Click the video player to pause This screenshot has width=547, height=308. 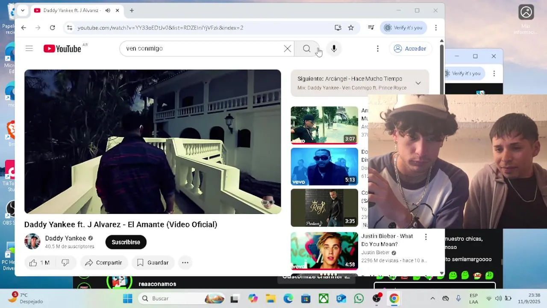tap(153, 142)
